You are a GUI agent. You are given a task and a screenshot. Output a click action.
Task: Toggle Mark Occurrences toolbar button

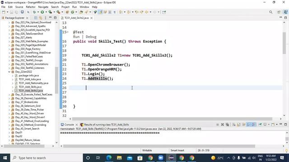100,12
